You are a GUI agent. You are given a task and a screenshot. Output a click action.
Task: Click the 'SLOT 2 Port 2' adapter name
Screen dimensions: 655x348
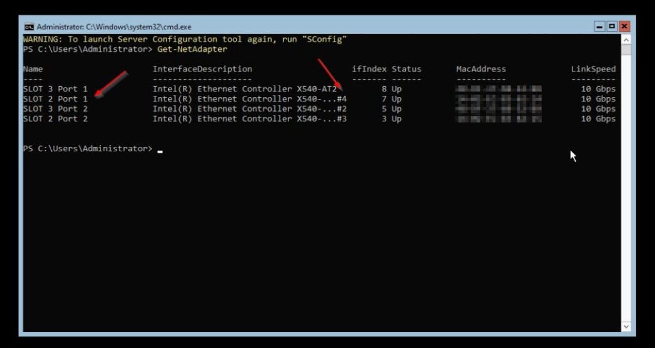point(56,119)
